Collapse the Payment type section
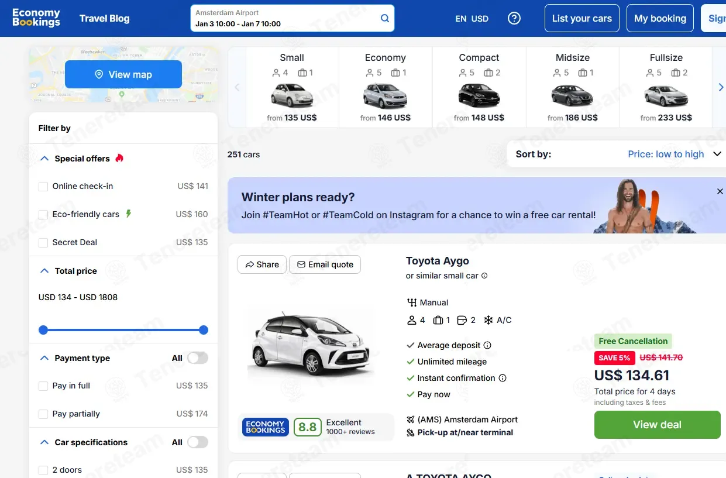This screenshot has width=726, height=478. click(44, 358)
